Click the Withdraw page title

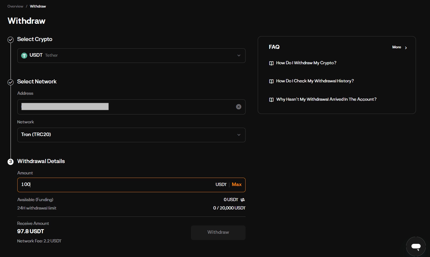(27, 21)
